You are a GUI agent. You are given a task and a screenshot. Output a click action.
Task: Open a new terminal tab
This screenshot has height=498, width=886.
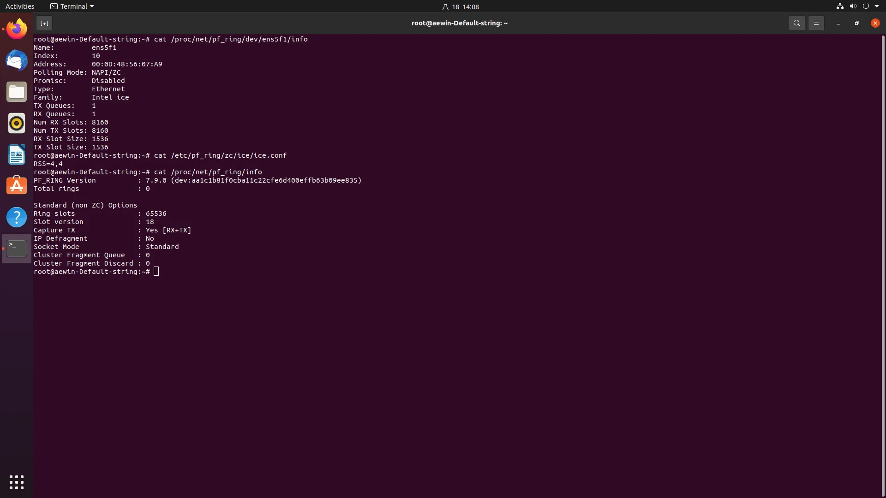point(44,23)
